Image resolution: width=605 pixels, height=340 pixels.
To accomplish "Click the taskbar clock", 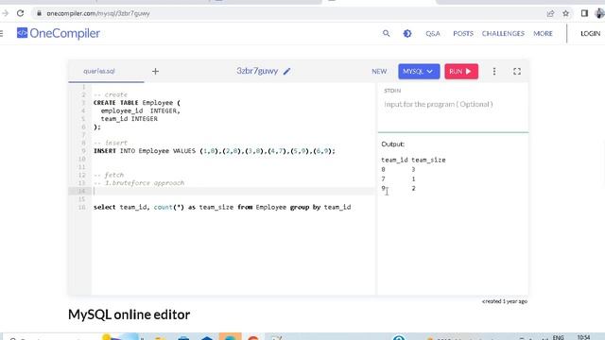I will click(583, 337).
